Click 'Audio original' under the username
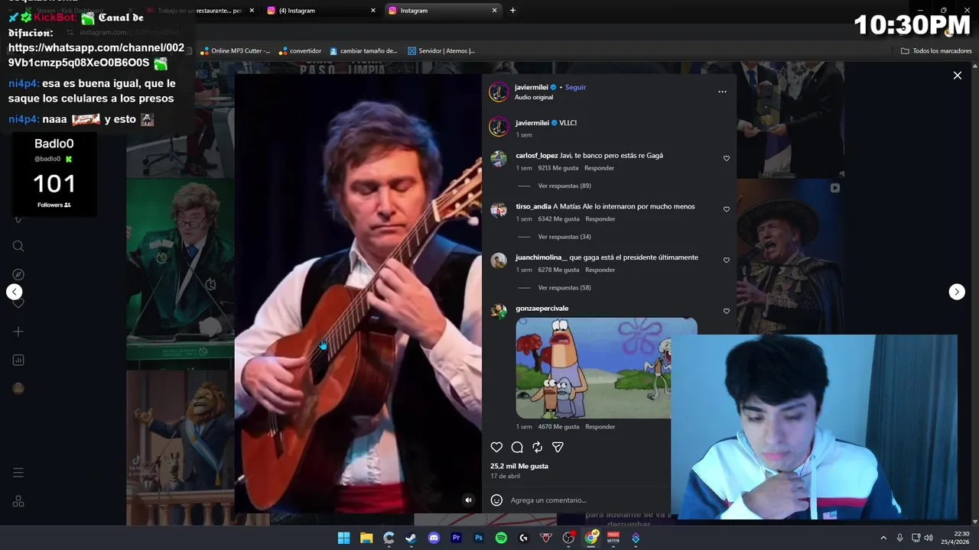 pos(534,98)
